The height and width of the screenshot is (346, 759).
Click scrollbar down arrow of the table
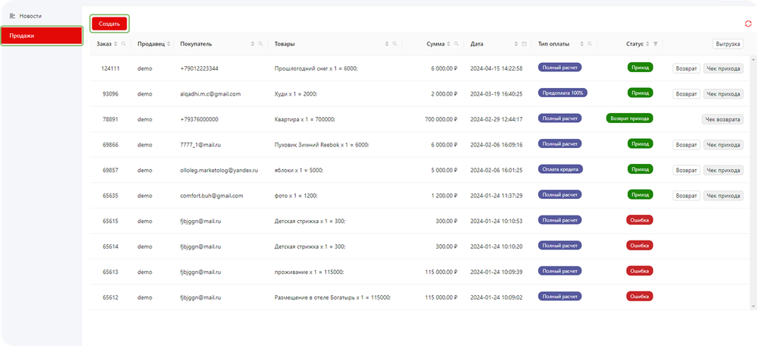pyautogui.click(x=753, y=307)
